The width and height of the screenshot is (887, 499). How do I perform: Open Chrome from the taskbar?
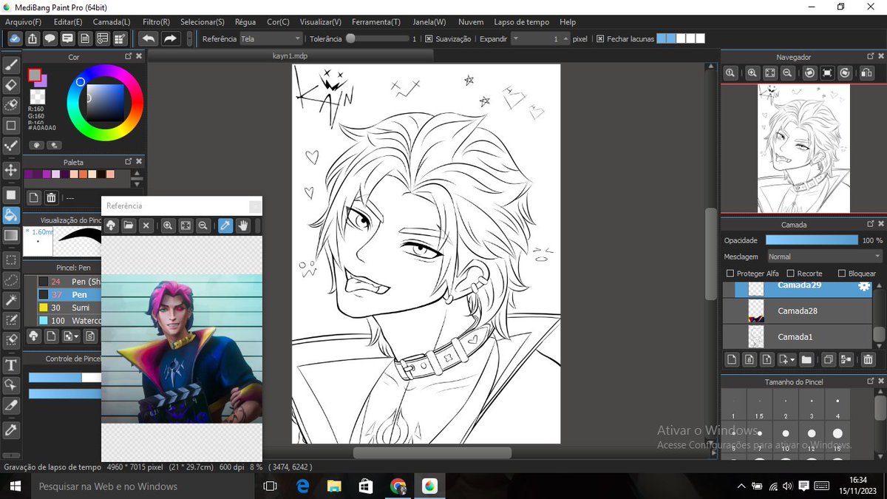(398, 486)
